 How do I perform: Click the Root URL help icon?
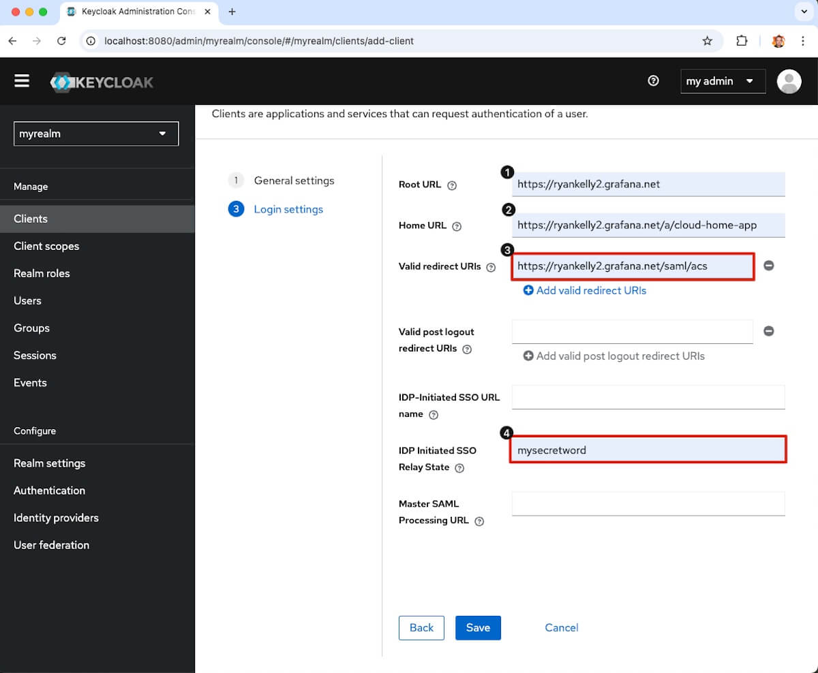pos(452,185)
